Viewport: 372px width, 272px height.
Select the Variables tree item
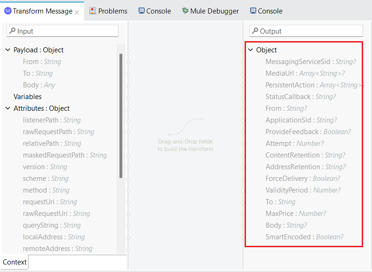28,97
